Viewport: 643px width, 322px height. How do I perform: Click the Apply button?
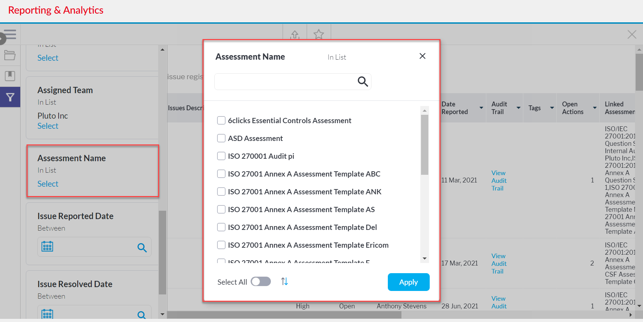coord(408,282)
